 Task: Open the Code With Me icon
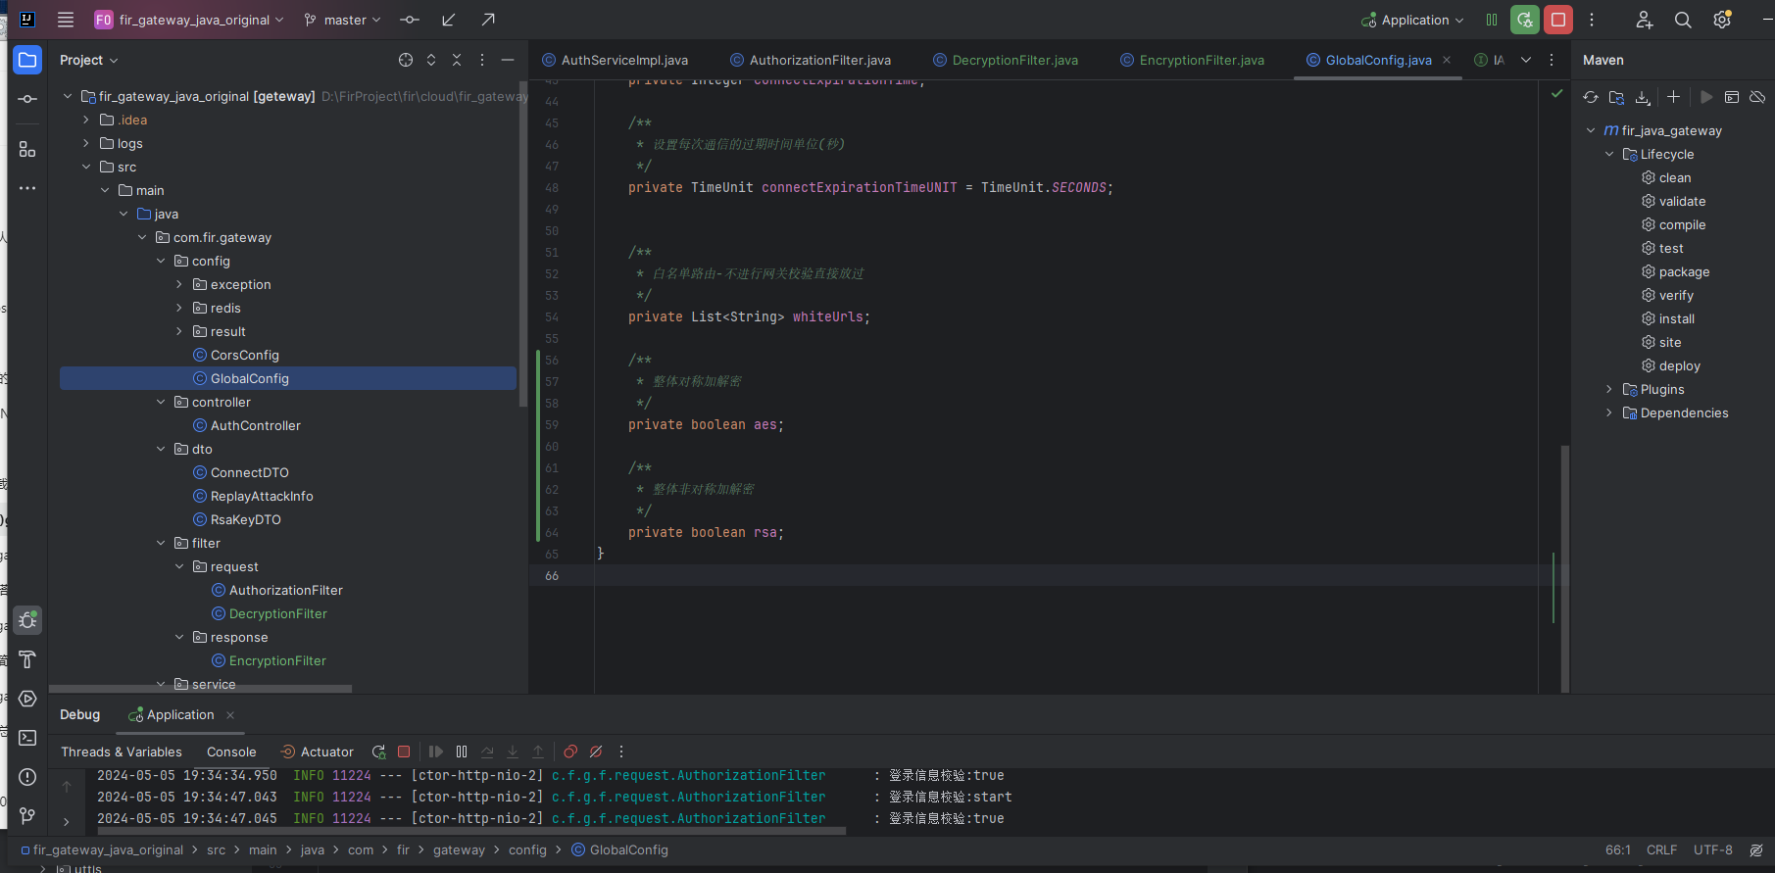pos(1645,20)
